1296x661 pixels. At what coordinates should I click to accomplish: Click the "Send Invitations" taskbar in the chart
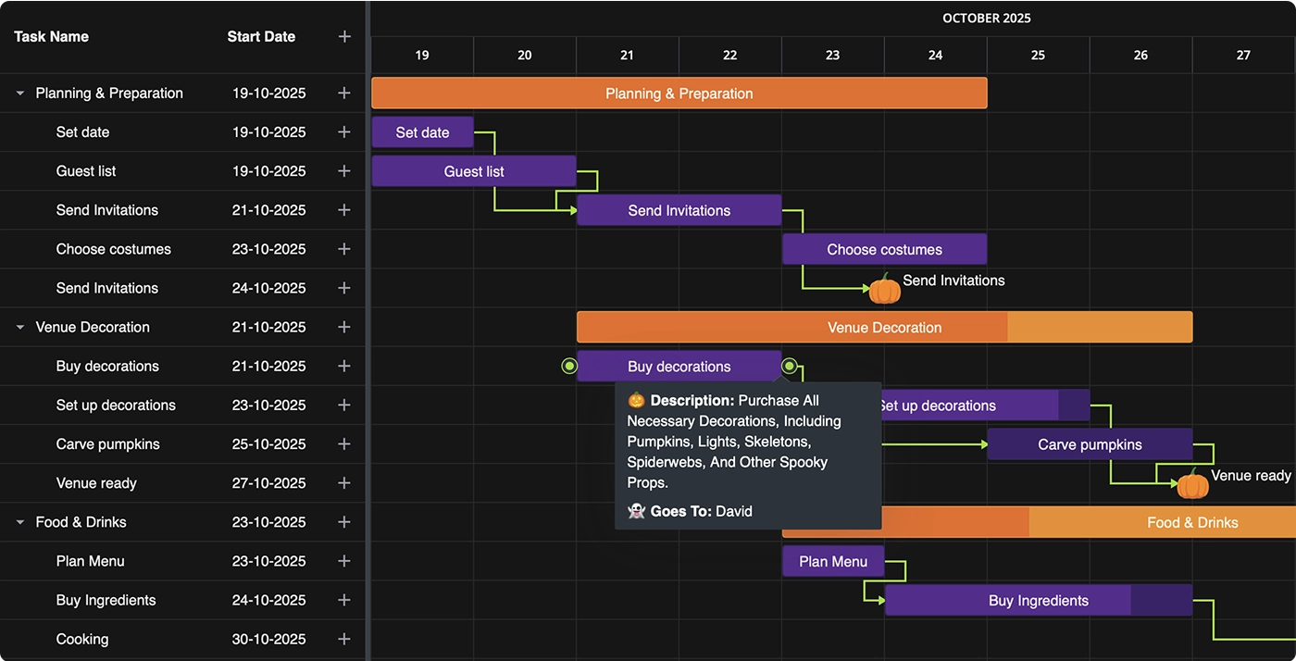(679, 210)
